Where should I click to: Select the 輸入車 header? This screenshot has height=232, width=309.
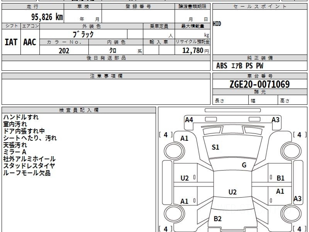159,42
